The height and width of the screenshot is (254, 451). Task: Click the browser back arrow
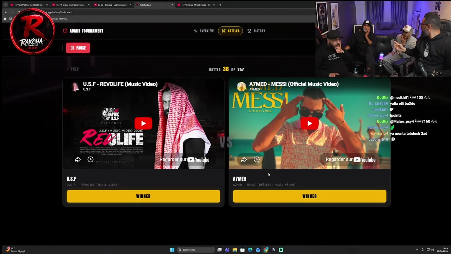click(x=6, y=12)
